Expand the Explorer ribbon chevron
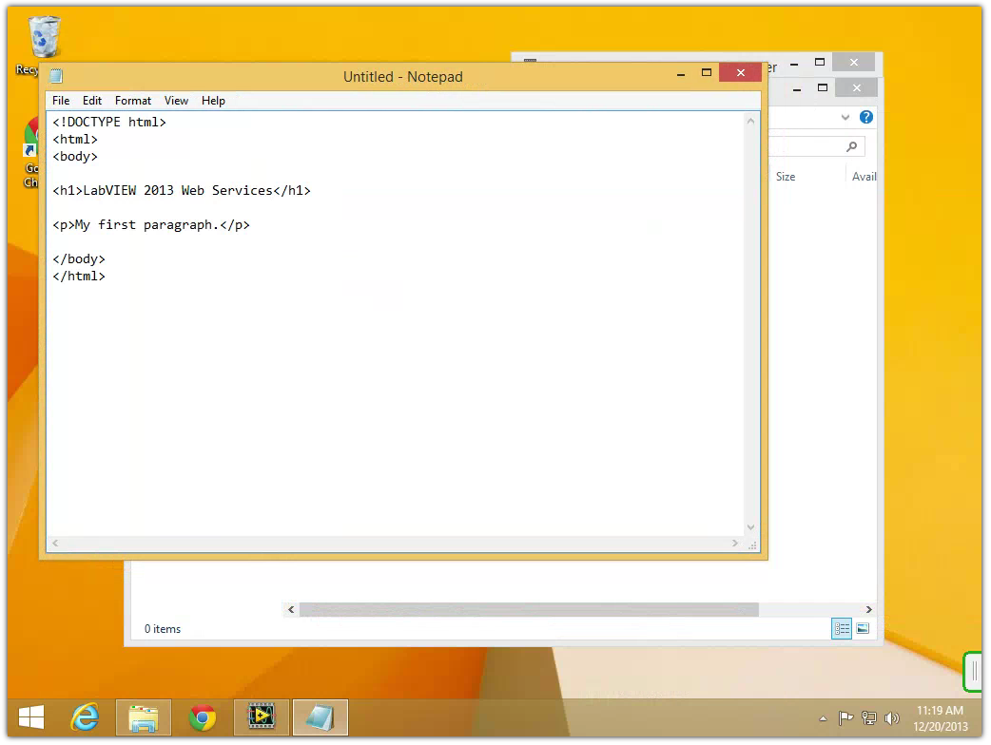This screenshot has height=745, width=991. point(845,117)
